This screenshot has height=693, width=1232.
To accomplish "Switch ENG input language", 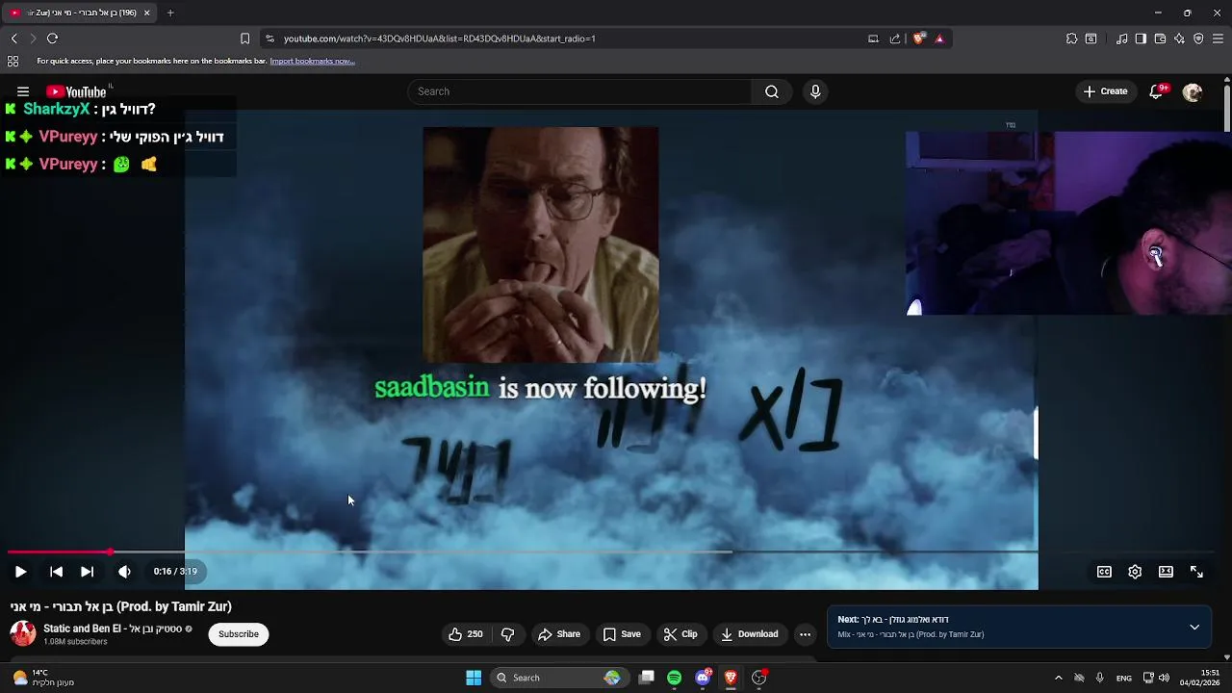I will pos(1123,679).
